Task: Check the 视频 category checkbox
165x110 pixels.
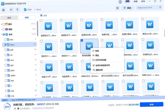Action: pos(4,29)
